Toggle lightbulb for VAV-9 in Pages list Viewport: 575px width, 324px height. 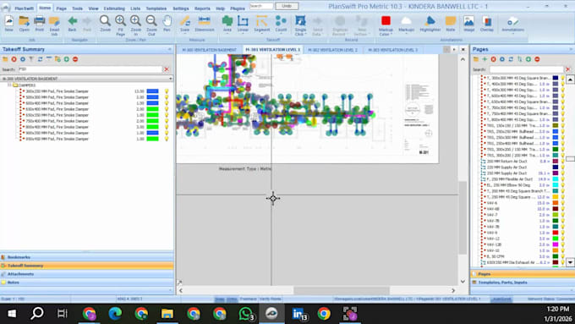pos(563,233)
